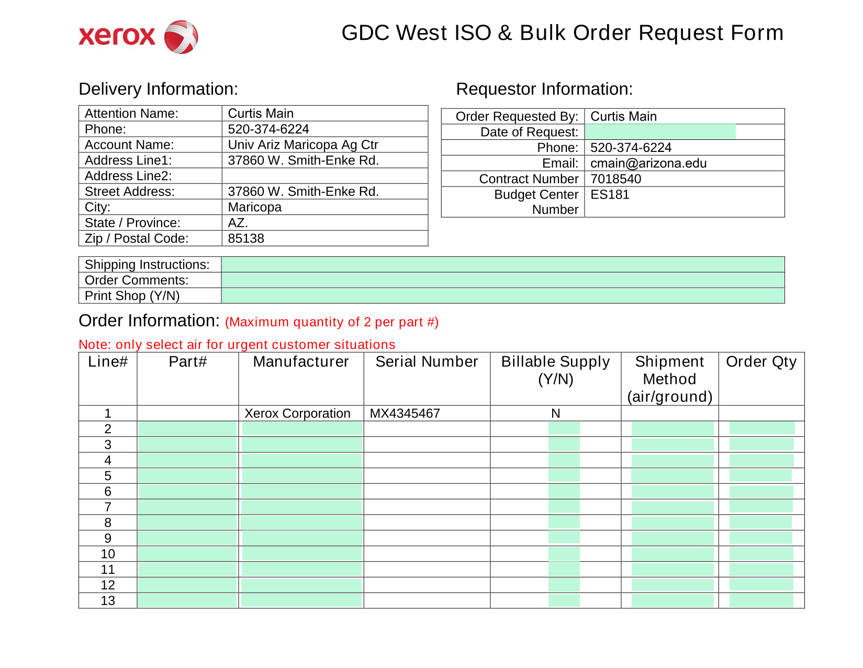Click the Xerox logo
The image size is (863, 668).
(x=138, y=37)
